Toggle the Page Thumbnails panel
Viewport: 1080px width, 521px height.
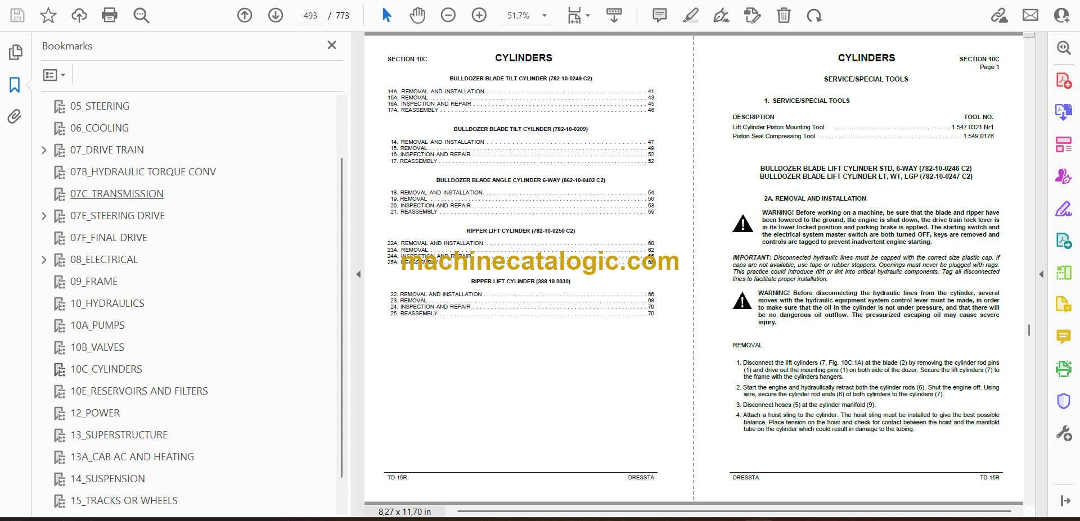coord(15,52)
